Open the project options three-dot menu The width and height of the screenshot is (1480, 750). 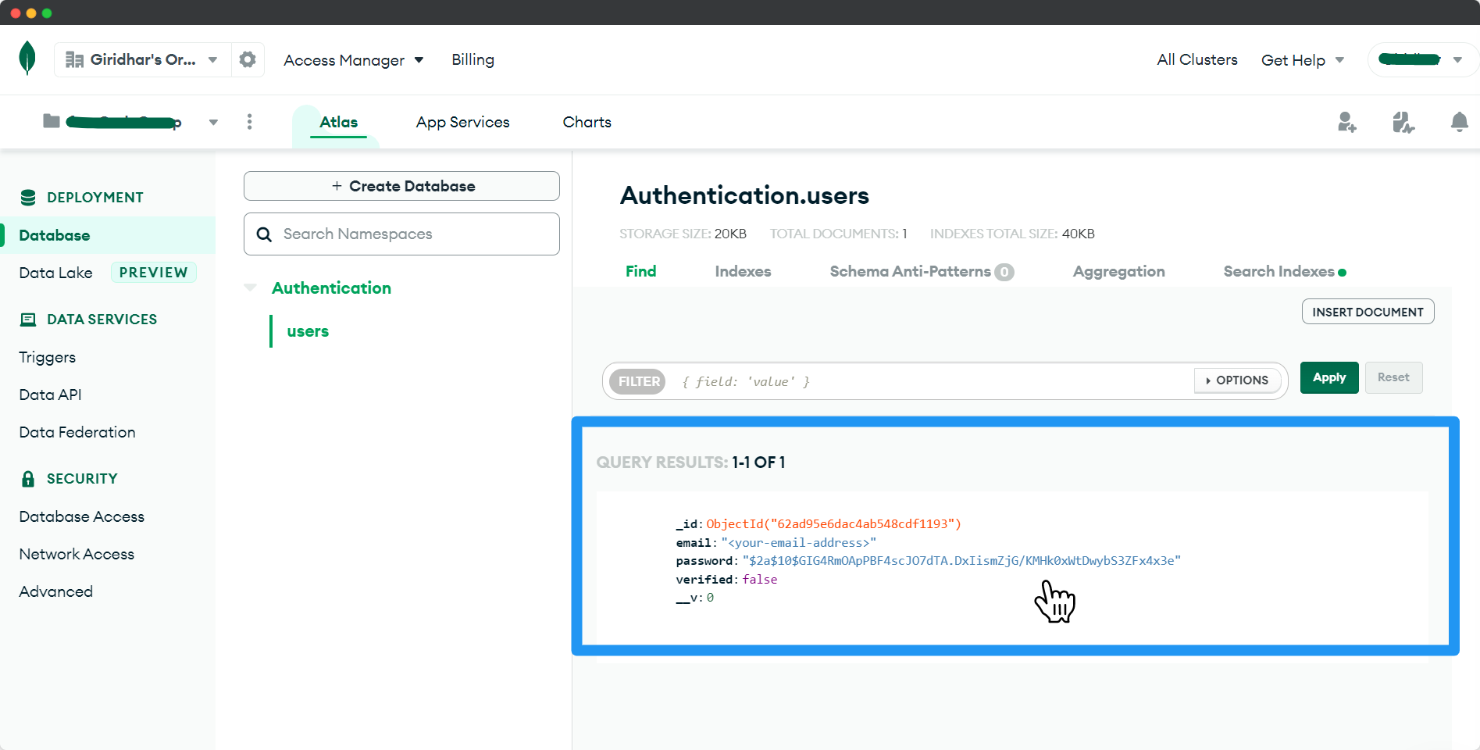coord(249,122)
